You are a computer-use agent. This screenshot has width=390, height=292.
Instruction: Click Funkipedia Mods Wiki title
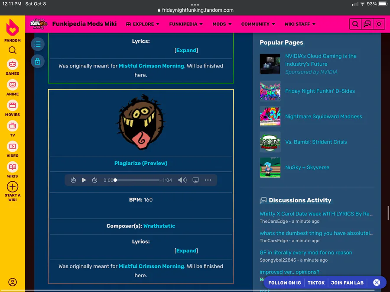click(x=84, y=24)
